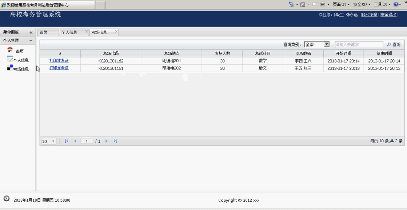407x210 pixels.
Task: Open 首页 in the sidebar menu
Action: click(20, 51)
